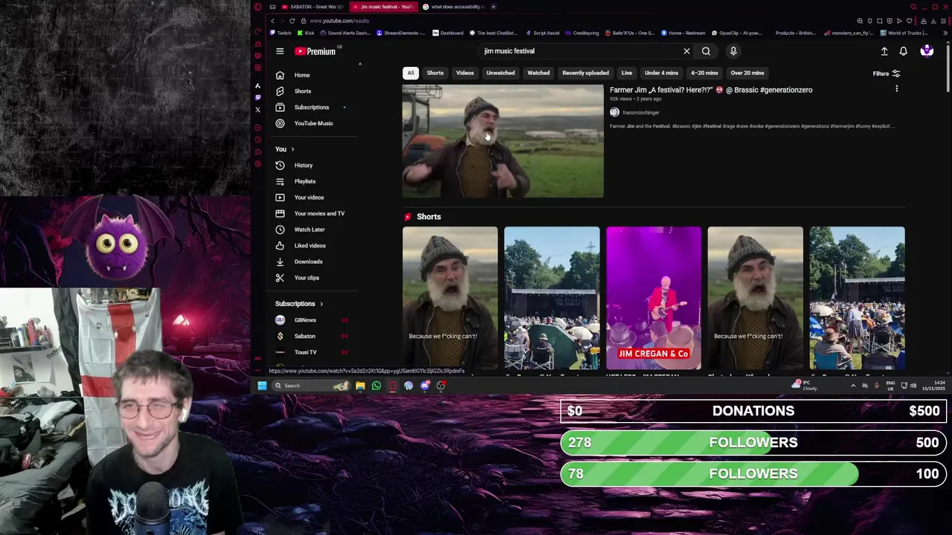Open the first 'Because we f*cking can't!' short

click(x=450, y=298)
